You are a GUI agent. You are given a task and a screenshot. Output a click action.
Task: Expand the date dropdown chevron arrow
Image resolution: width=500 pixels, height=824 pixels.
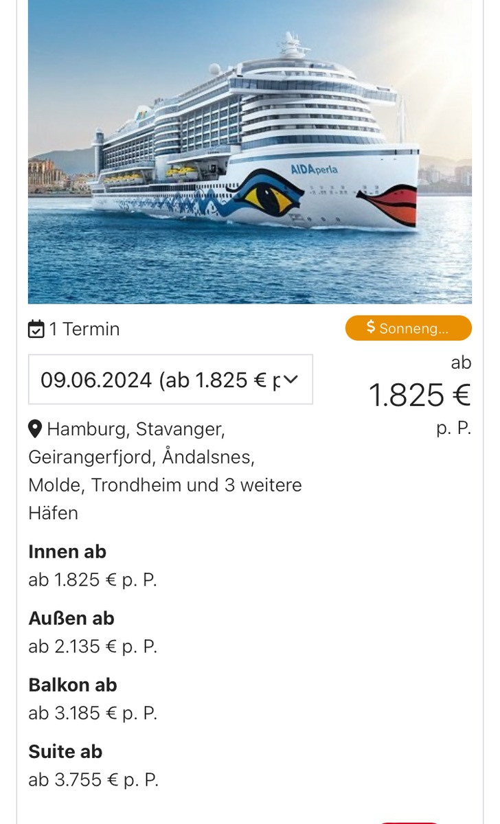[x=291, y=380]
